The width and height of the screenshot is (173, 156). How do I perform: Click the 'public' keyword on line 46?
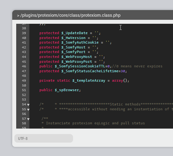coord(46,66)
